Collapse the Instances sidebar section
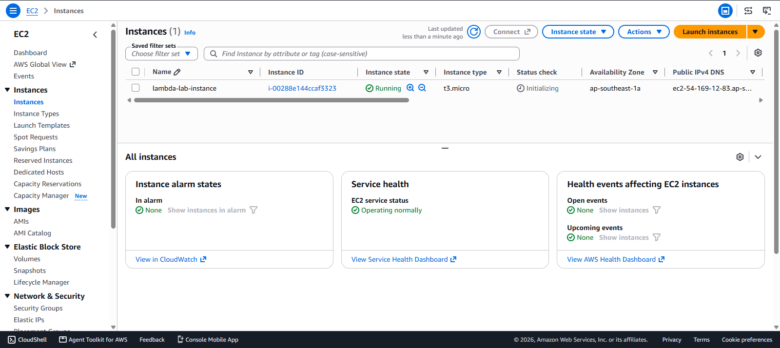 tap(7, 90)
